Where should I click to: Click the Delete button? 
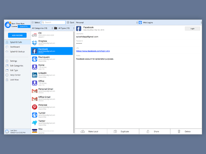(186, 132)
